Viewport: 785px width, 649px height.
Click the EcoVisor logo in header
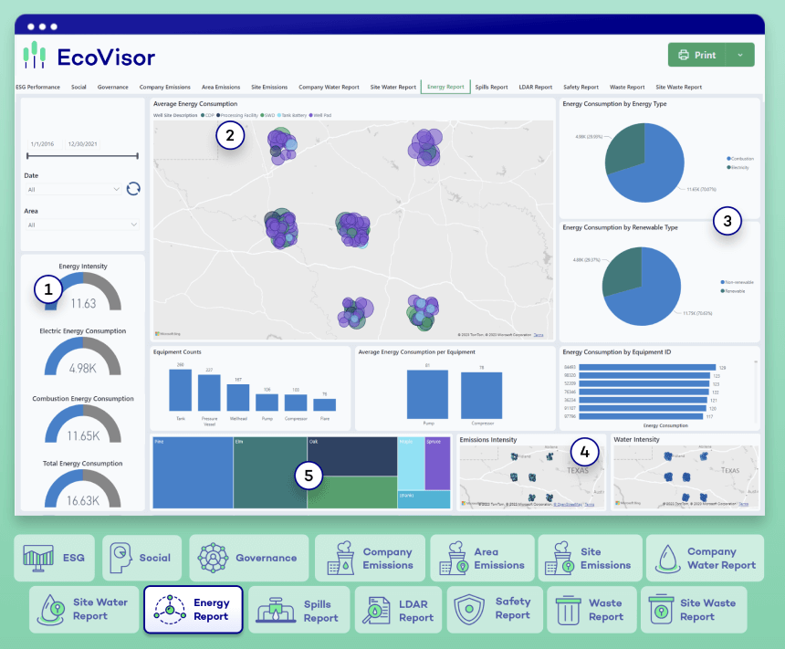click(89, 57)
